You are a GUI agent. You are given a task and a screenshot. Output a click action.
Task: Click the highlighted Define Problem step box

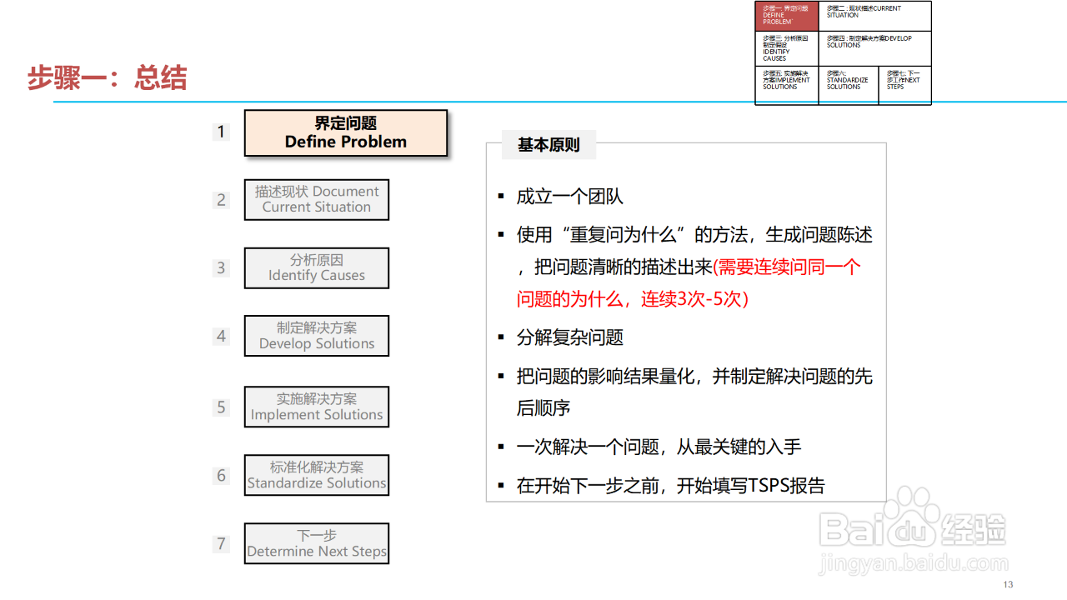coord(346,133)
